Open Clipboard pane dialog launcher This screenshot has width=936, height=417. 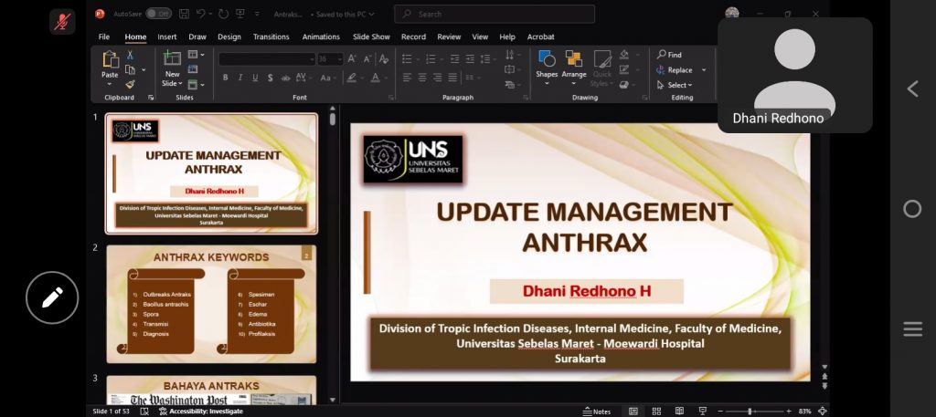coord(151,97)
